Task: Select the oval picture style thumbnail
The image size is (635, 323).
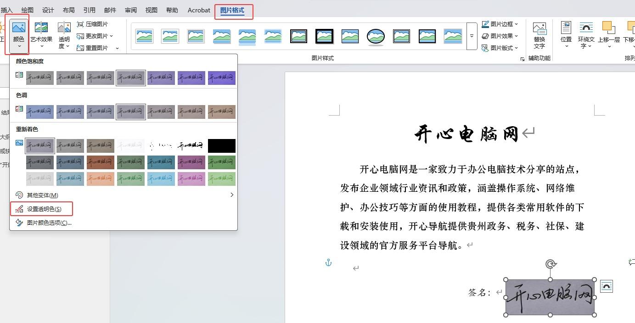Action: point(376,36)
